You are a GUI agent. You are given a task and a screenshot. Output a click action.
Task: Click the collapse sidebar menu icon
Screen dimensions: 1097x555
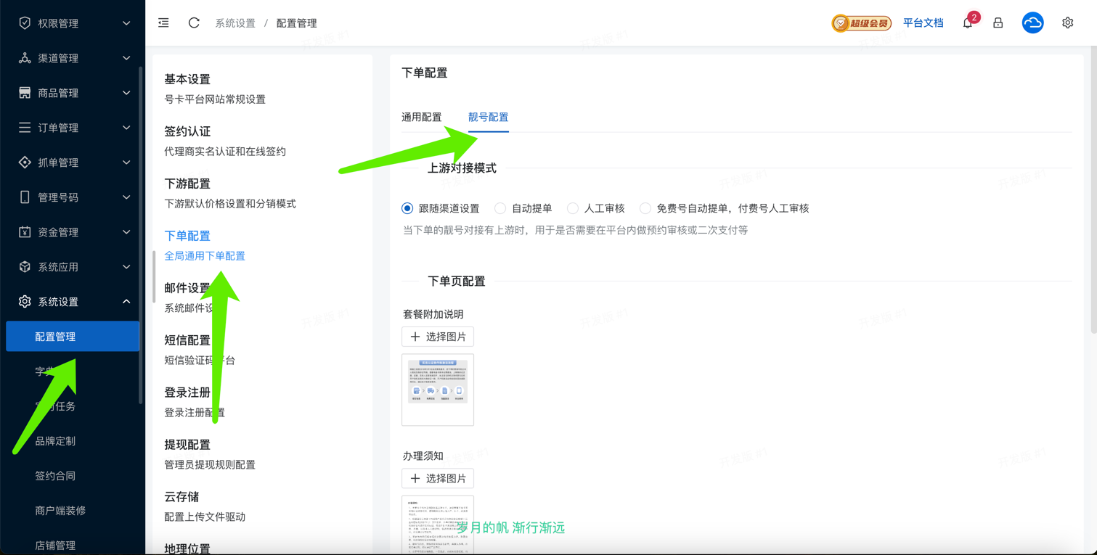[x=163, y=23]
